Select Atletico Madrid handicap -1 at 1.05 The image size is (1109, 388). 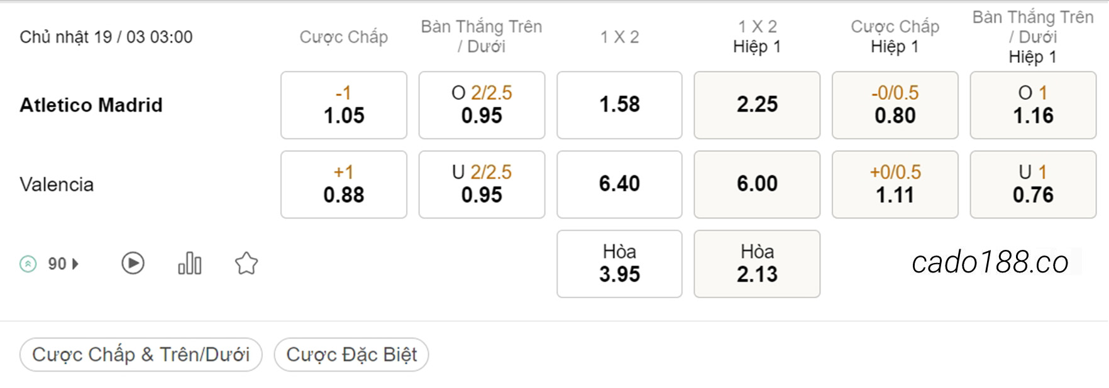pyautogui.click(x=344, y=105)
